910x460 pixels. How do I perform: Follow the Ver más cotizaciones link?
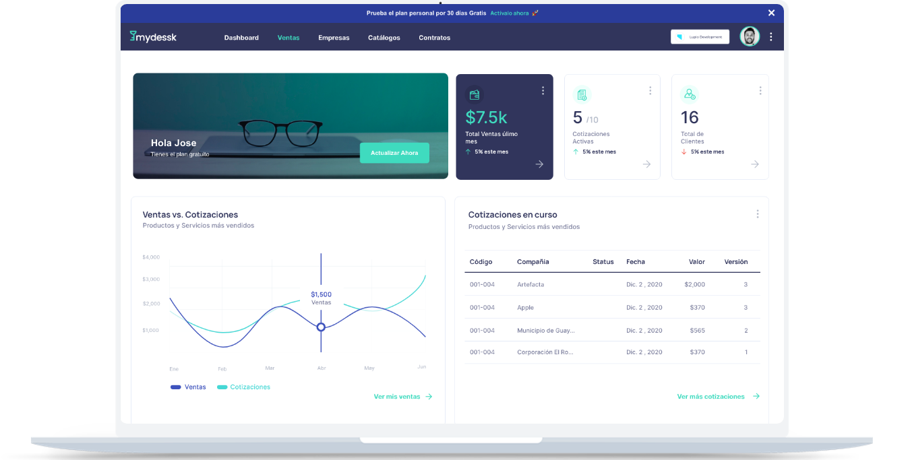[x=712, y=396]
